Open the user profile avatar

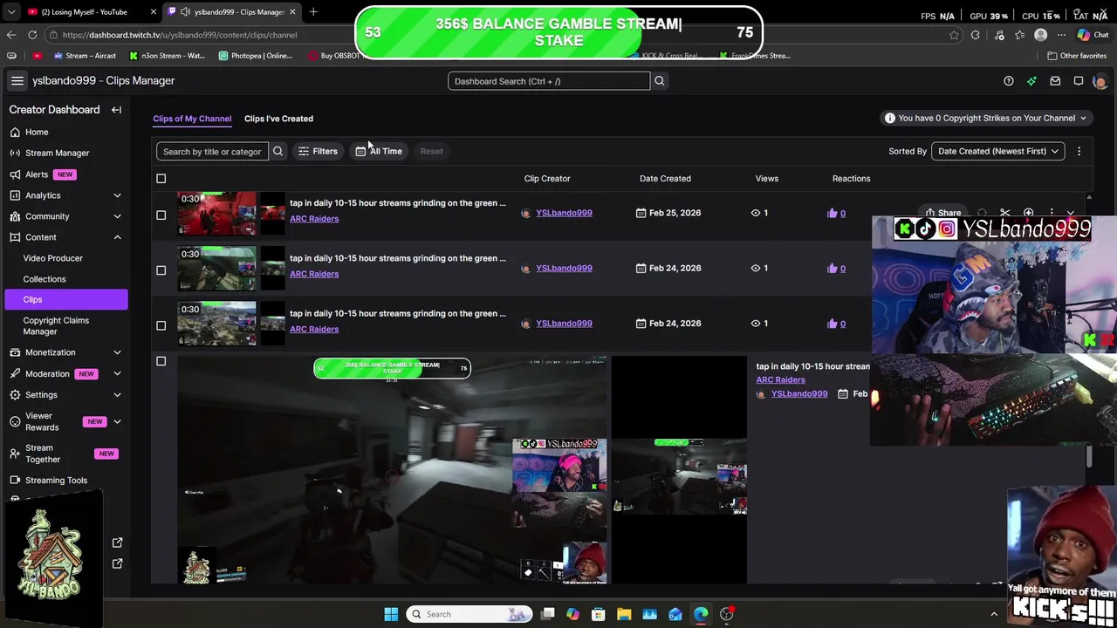click(1100, 81)
